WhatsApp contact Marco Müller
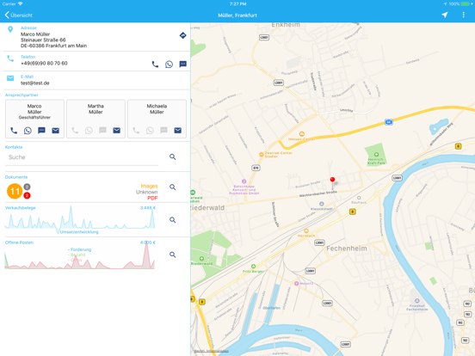 click(x=28, y=131)
